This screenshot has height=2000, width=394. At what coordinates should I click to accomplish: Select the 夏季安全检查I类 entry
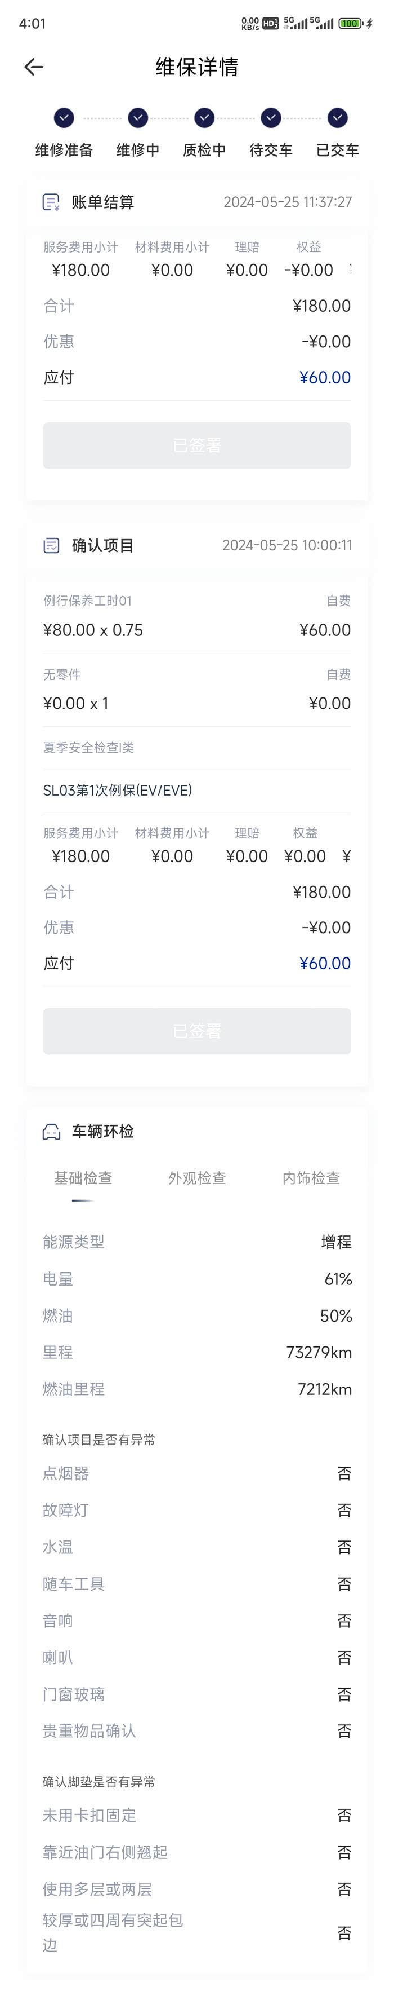coord(88,748)
